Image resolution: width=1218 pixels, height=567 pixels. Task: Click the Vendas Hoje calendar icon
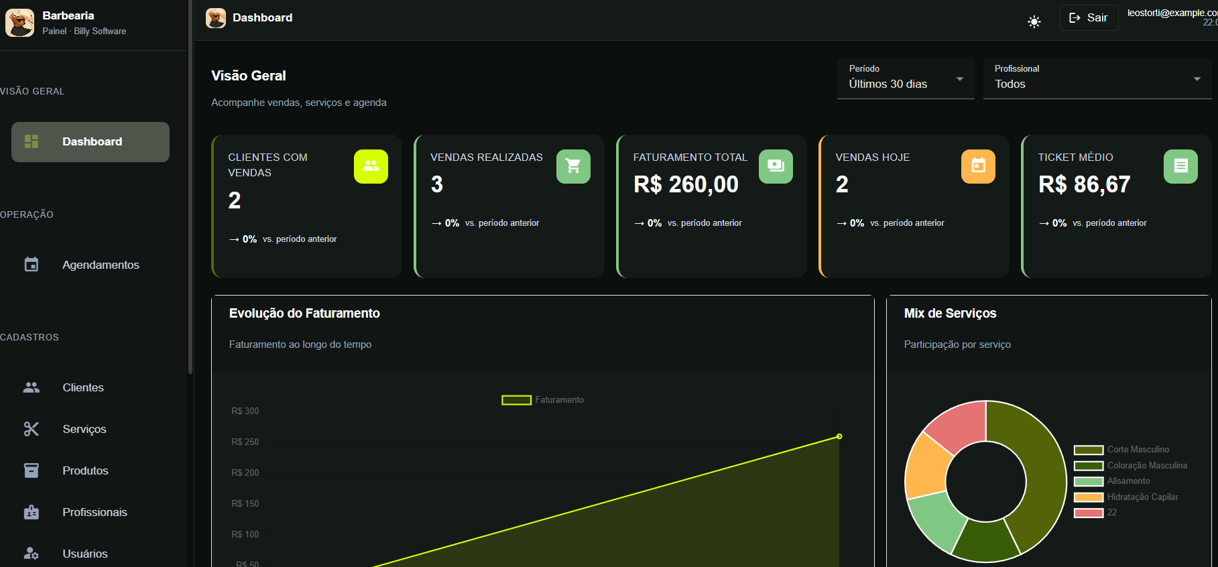coord(978,166)
